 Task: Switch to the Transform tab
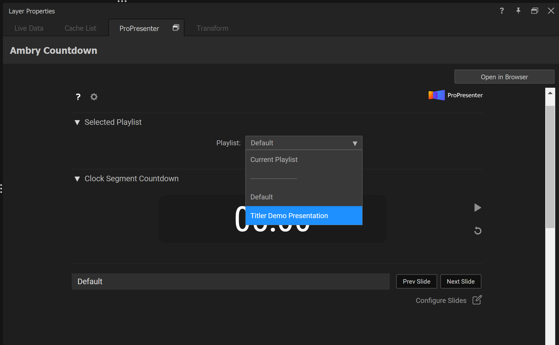(x=212, y=28)
